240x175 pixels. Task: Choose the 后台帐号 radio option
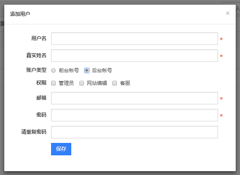click(x=87, y=70)
